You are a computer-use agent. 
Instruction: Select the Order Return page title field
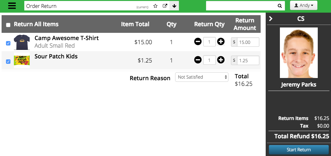pos(80,6)
